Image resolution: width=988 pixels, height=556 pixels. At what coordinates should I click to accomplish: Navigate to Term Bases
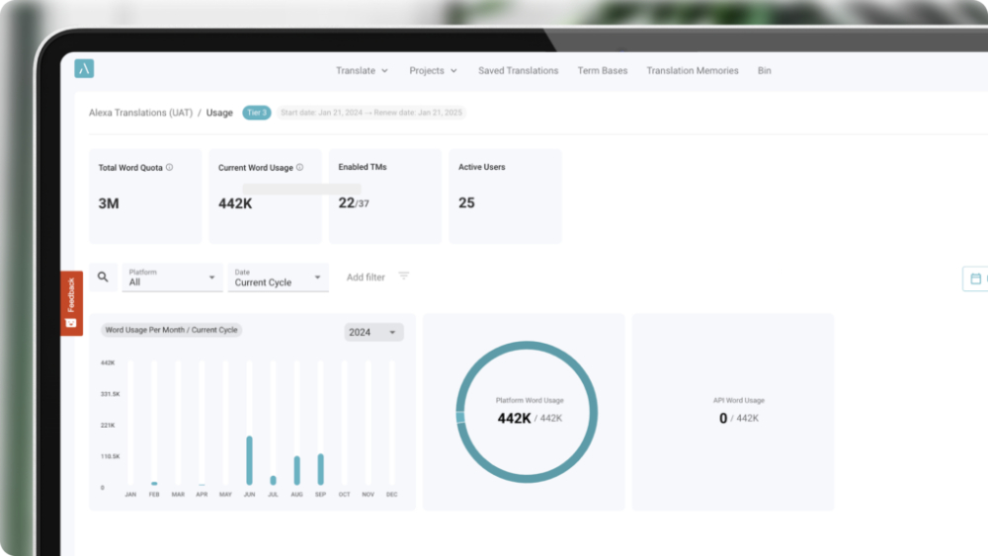[602, 71]
